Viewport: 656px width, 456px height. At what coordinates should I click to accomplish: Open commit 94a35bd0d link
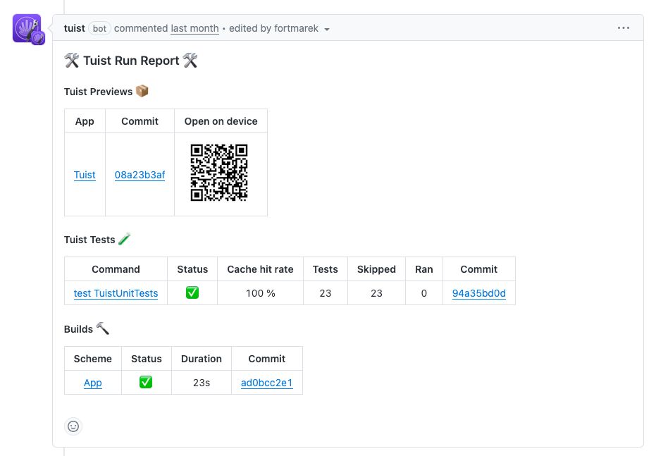[x=478, y=293]
